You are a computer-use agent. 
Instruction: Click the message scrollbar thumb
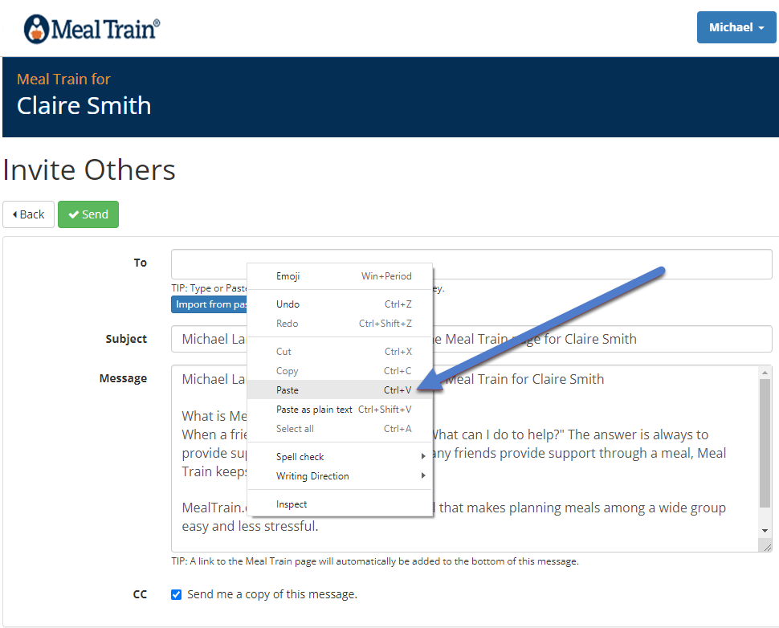[765, 443]
